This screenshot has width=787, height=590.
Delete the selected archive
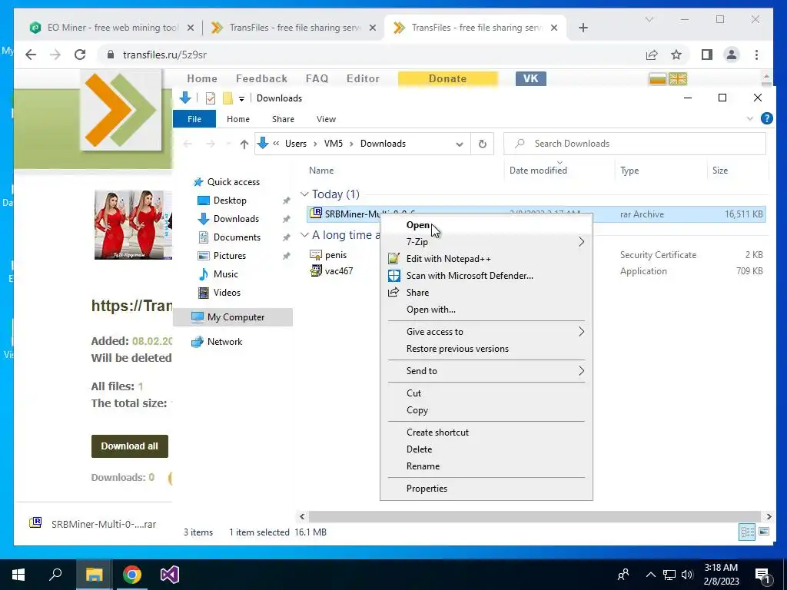click(x=419, y=449)
